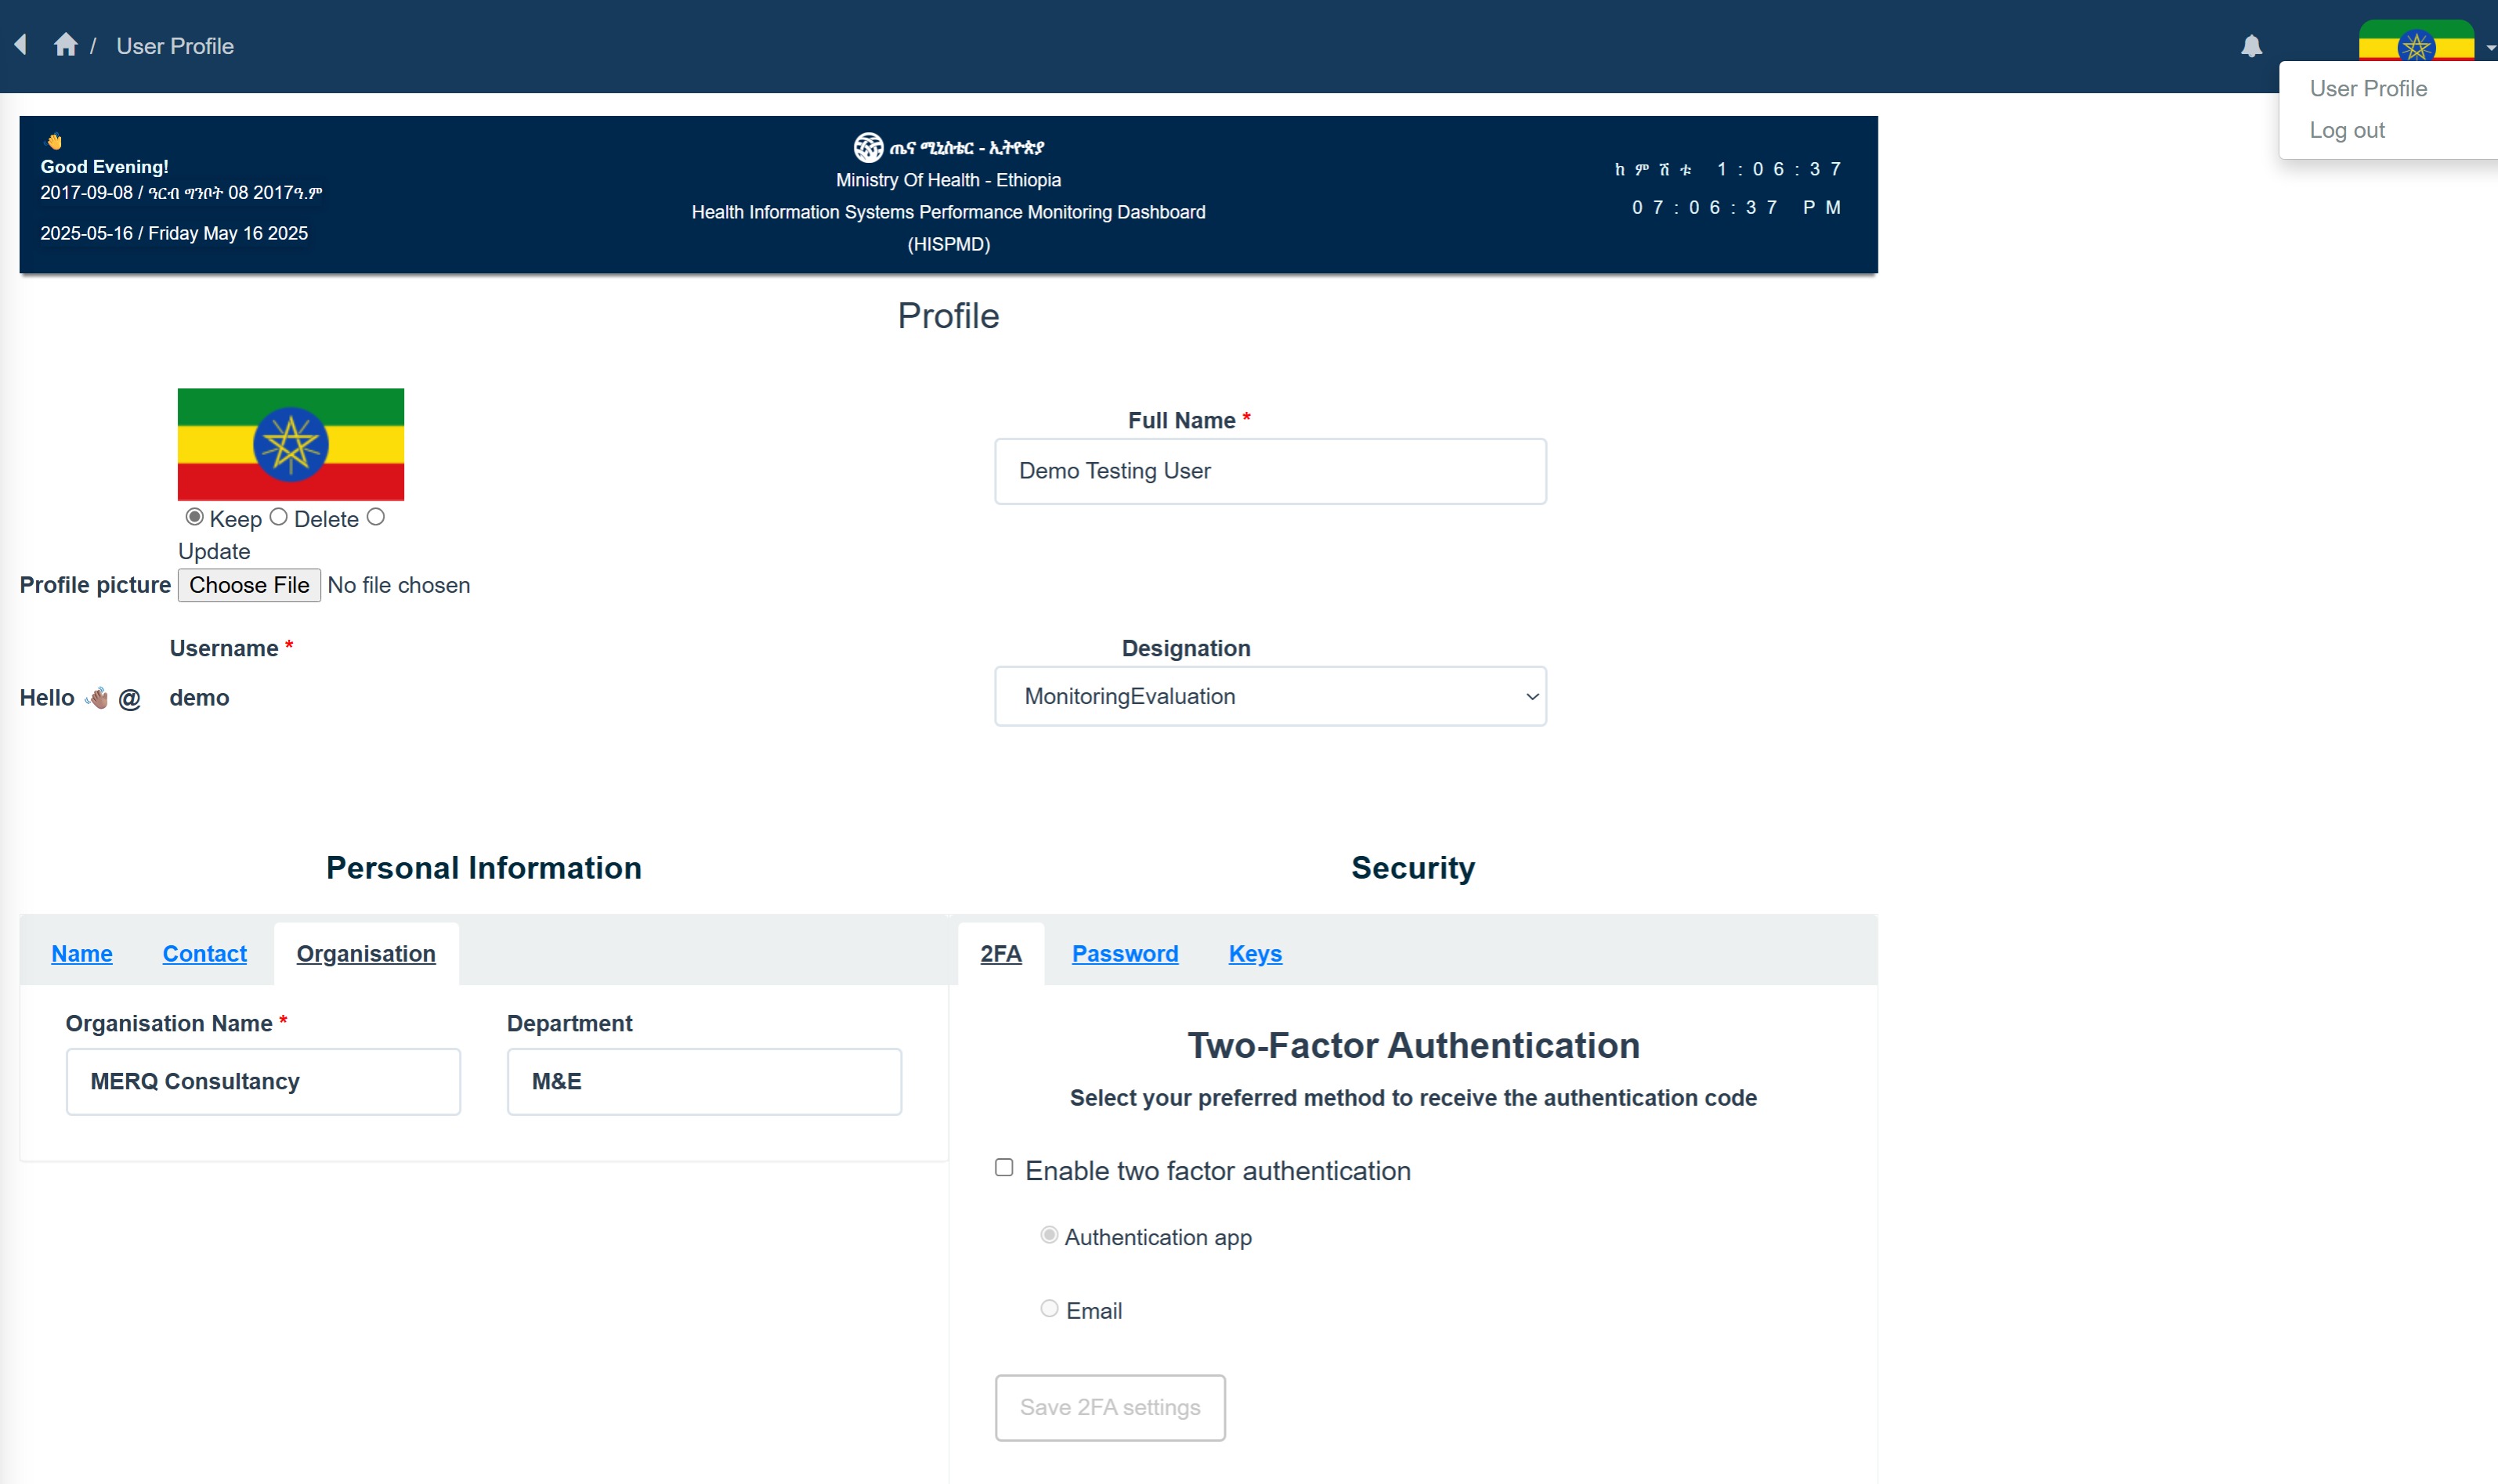Click the back arrow icon
Viewport: 2498px width, 1484px height.
point(20,45)
